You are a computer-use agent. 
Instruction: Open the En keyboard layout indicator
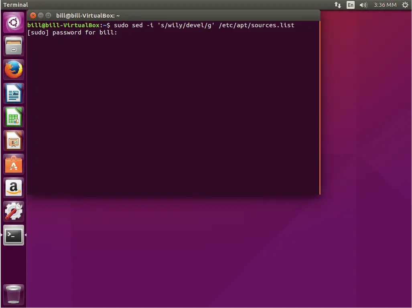pyautogui.click(x=351, y=5)
